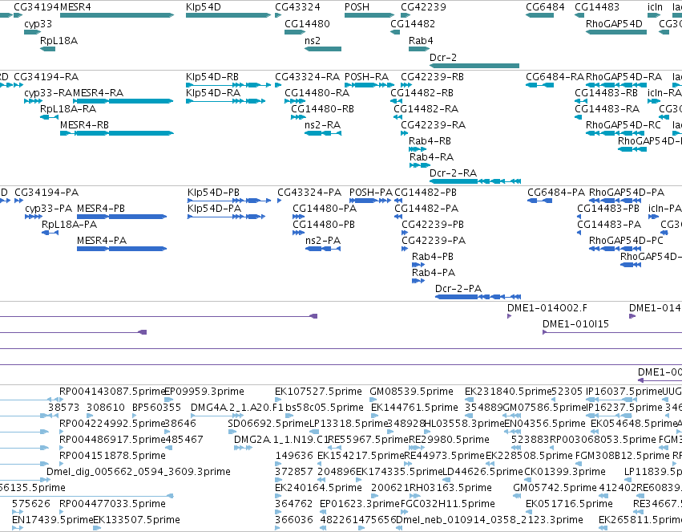This screenshot has width=682, height=532.
Task: Open the ns2-PA protein label
Action: [323, 241]
